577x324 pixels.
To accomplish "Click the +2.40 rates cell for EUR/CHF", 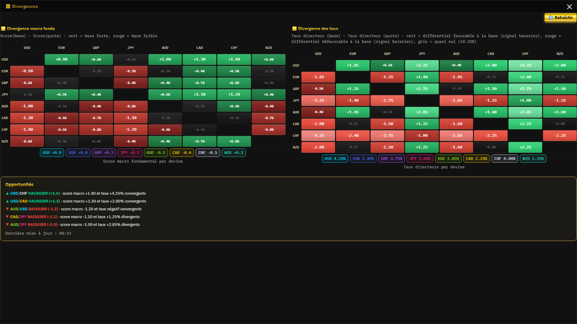I will pos(525,77).
